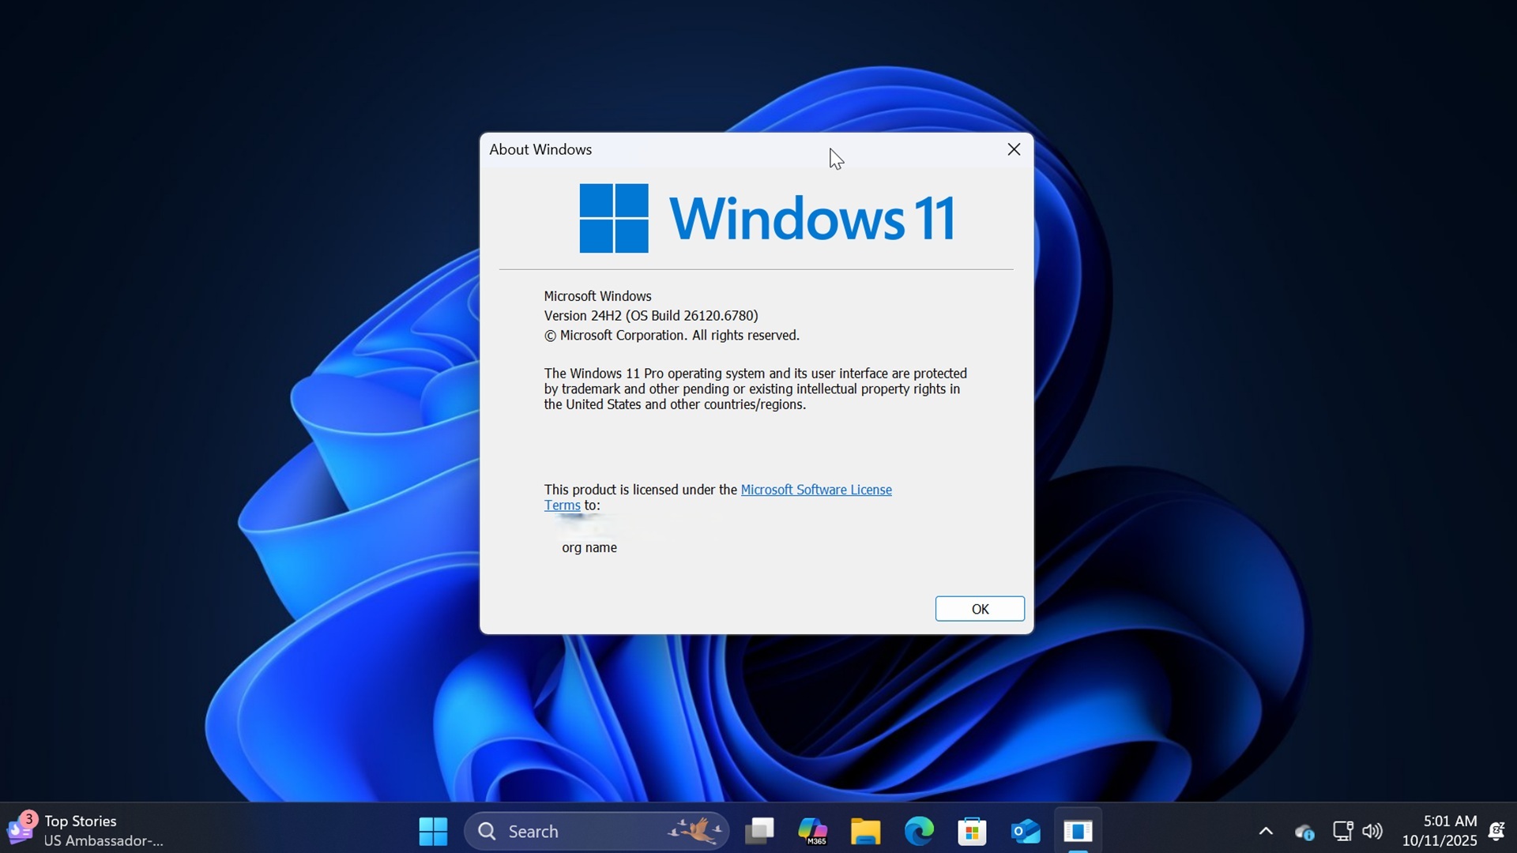Image resolution: width=1517 pixels, height=853 pixels.
Task: Launch Microsoft 365 Copilot
Action: click(x=814, y=831)
